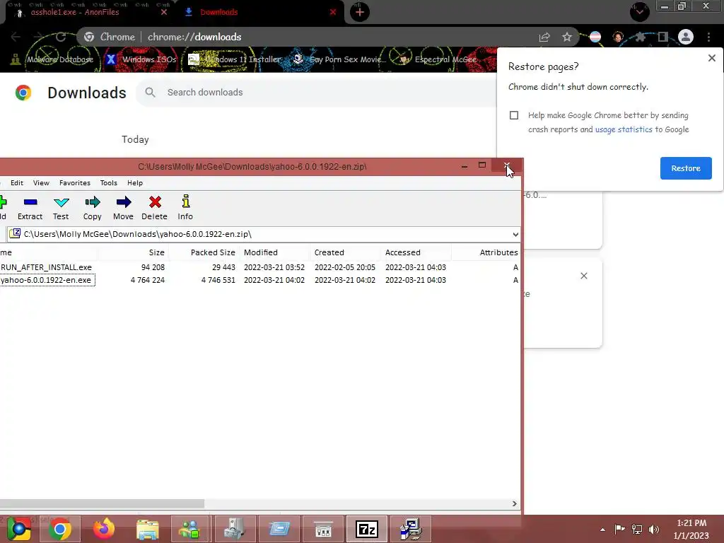This screenshot has width=724, height=543.
Task: Open the Tools menu in 7-Zip
Action: 108,183
